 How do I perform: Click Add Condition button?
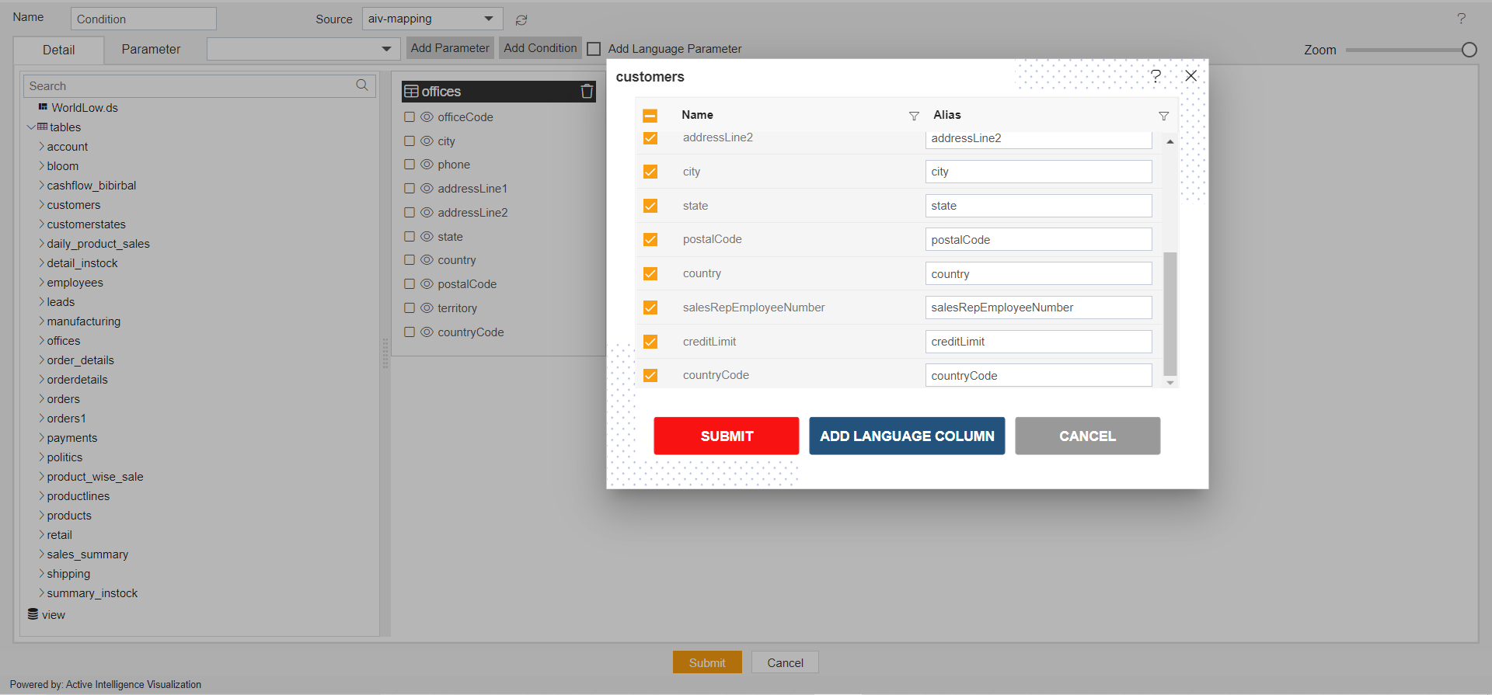(x=540, y=48)
